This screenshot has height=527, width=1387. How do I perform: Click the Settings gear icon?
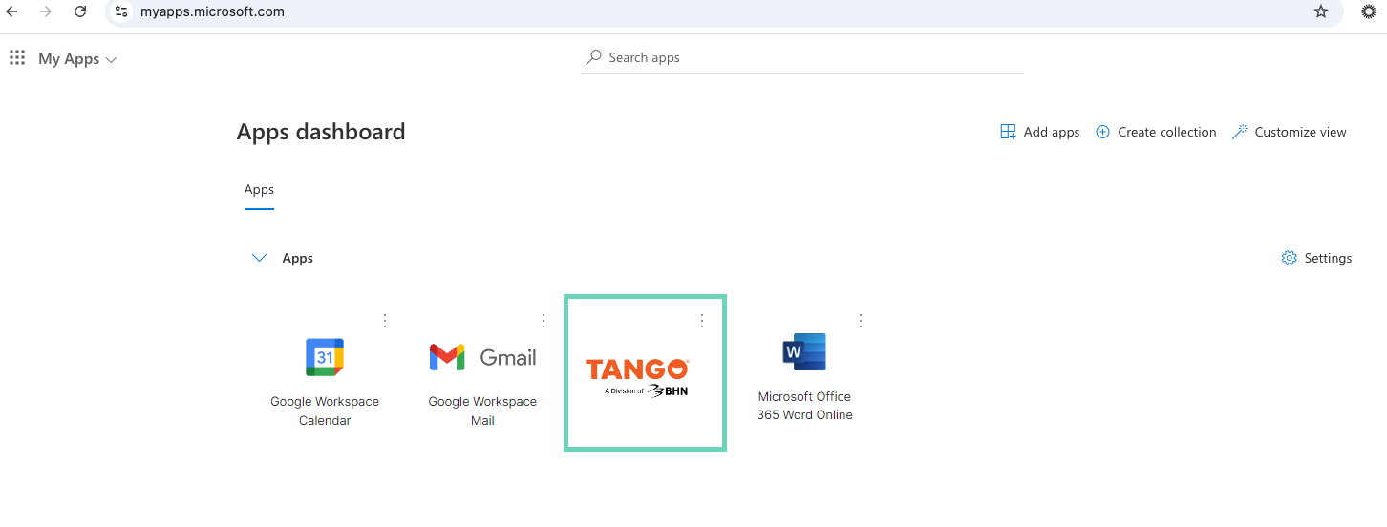pos(1289,258)
